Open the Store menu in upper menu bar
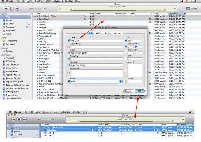201x142 pixels. click(48, 1)
